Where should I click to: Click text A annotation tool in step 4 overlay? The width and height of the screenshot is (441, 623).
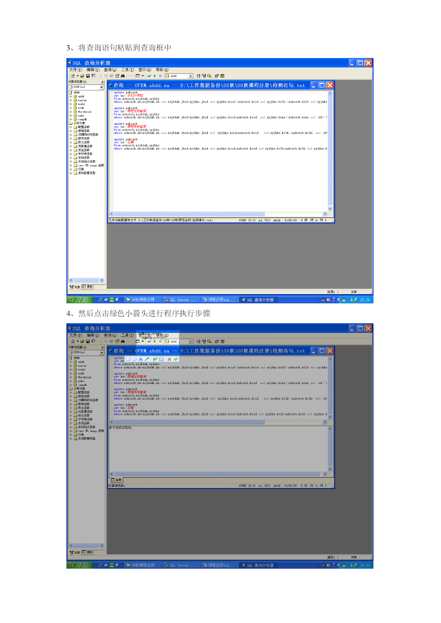coord(141,359)
